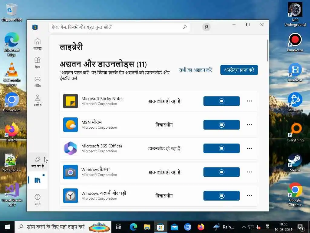Select the Visual Studio 2017 desktop shortcut

pyautogui.click(x=12, y=194)
